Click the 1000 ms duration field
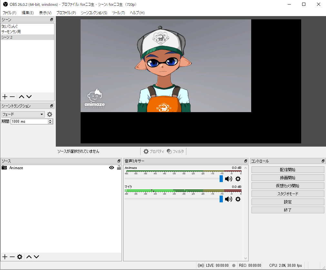Image resolution: width=326 pixels, height=270 pixels. pyautogui.click(x=30, y=121)
